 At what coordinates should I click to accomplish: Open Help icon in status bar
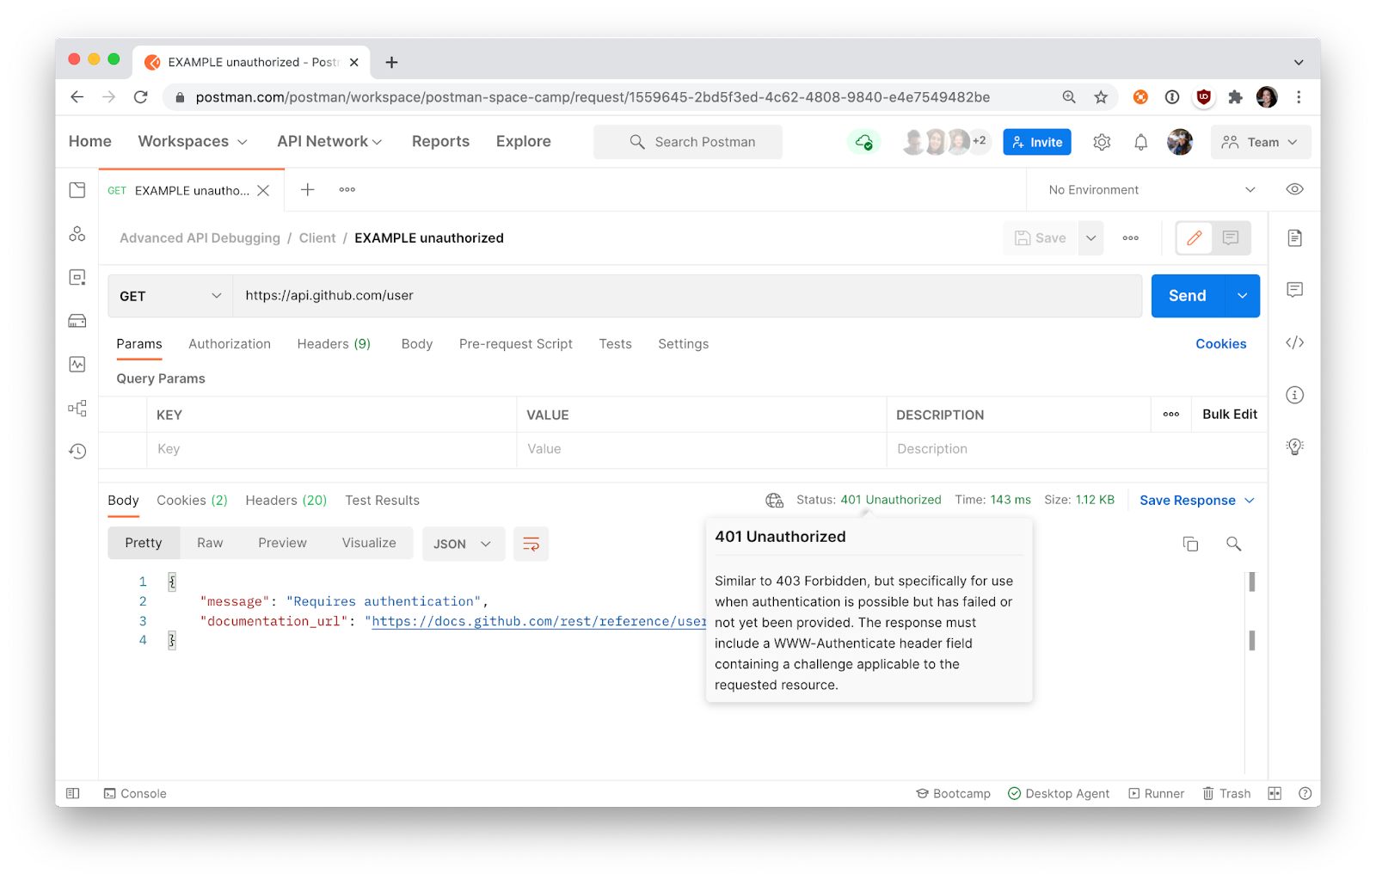tap(1305, 793)
